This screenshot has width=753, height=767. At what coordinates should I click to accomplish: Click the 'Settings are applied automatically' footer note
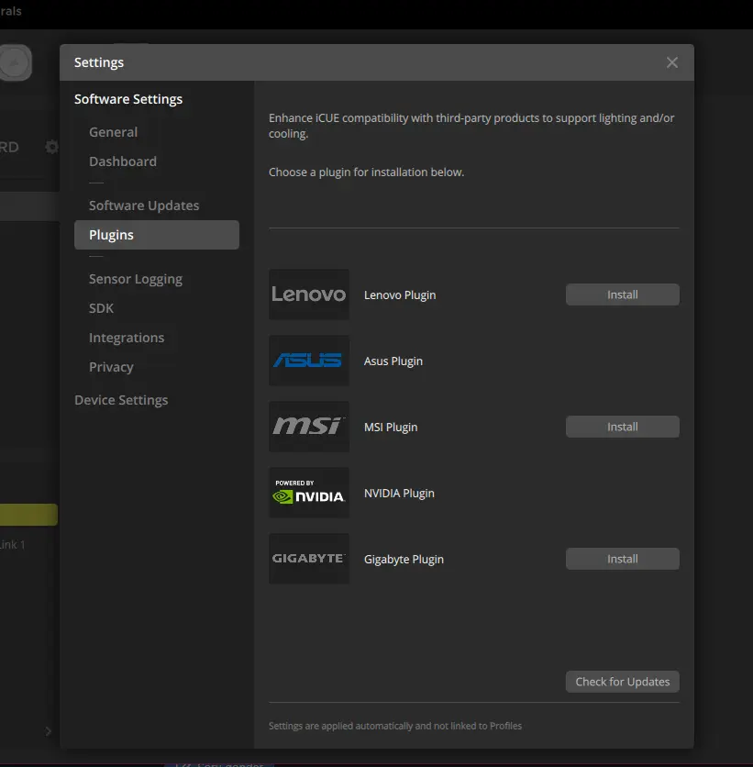pyautogui.click(x=395, y=726)
